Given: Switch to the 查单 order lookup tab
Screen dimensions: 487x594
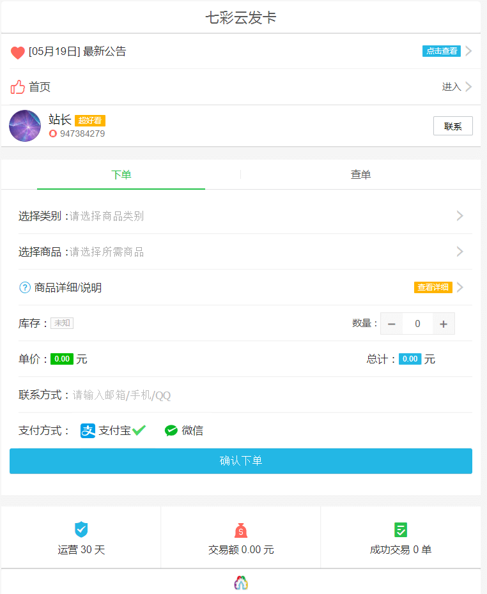Looking at the screenshot, I should [360, 174].
